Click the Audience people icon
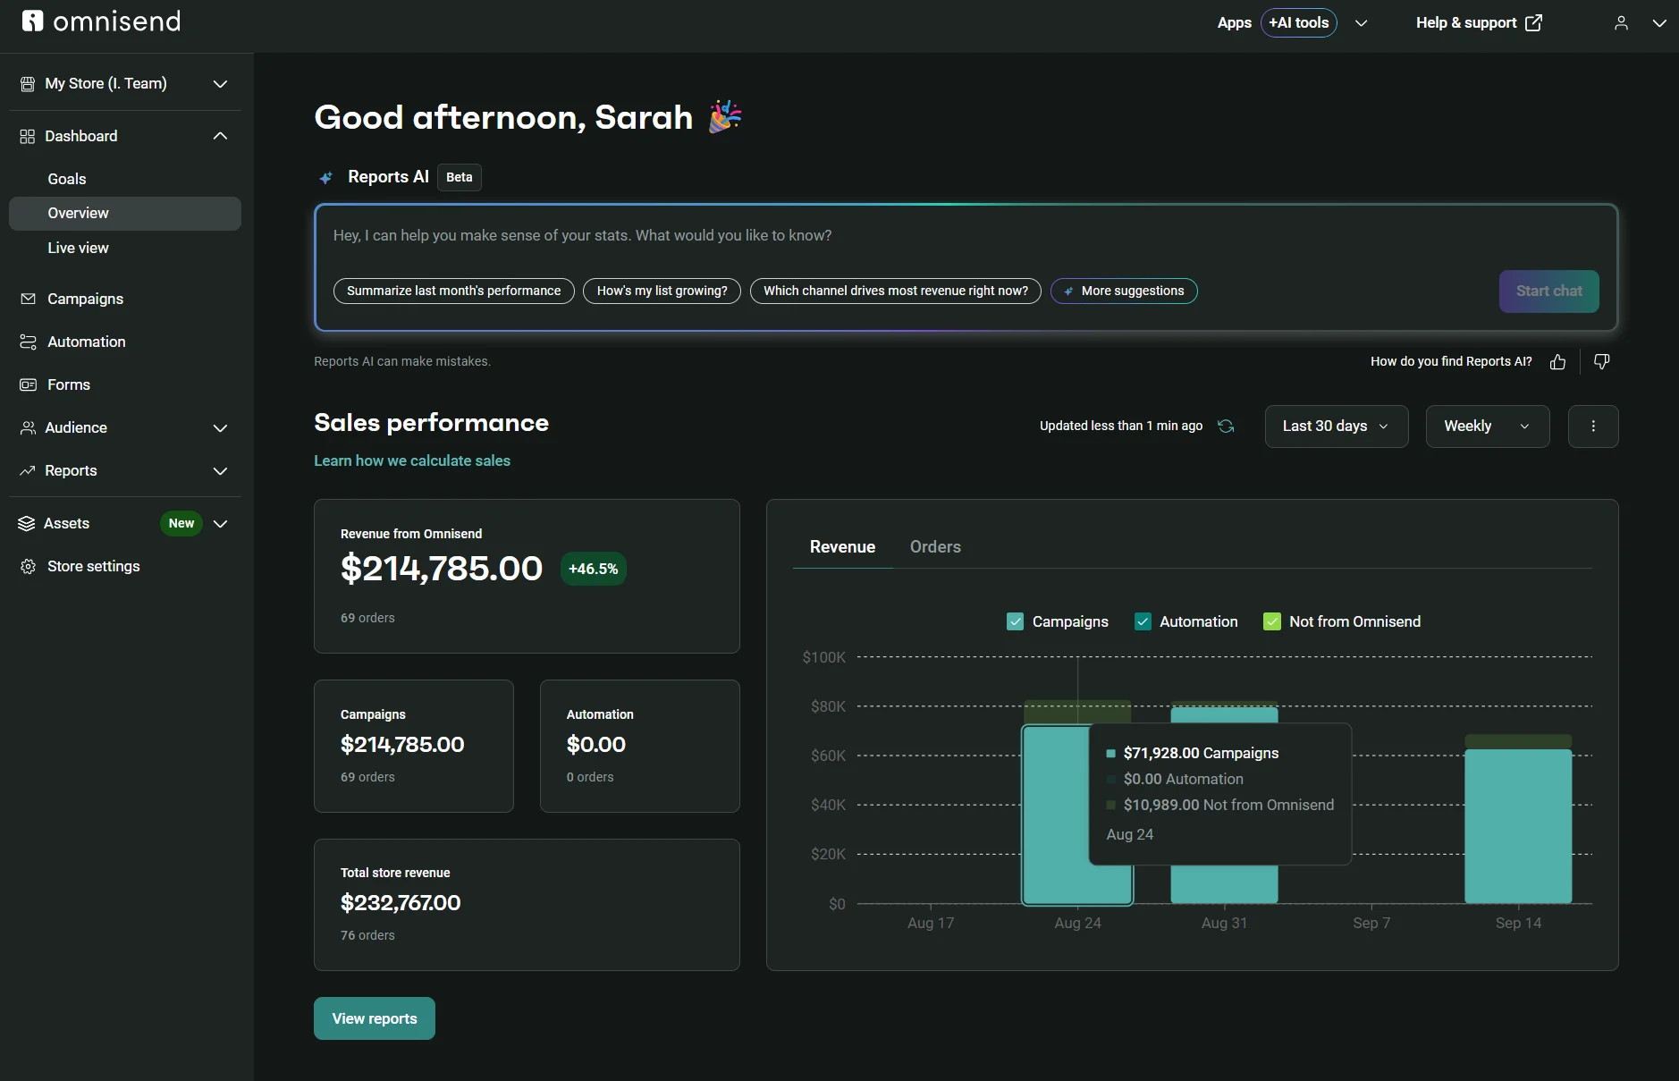 click(x=28, y=427)
